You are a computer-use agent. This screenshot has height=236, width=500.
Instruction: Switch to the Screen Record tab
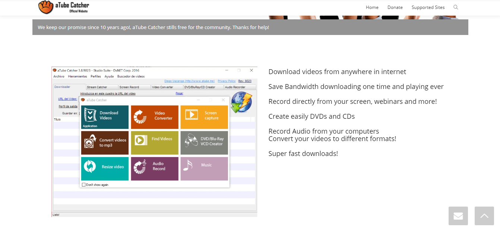[x=135, y=87]
